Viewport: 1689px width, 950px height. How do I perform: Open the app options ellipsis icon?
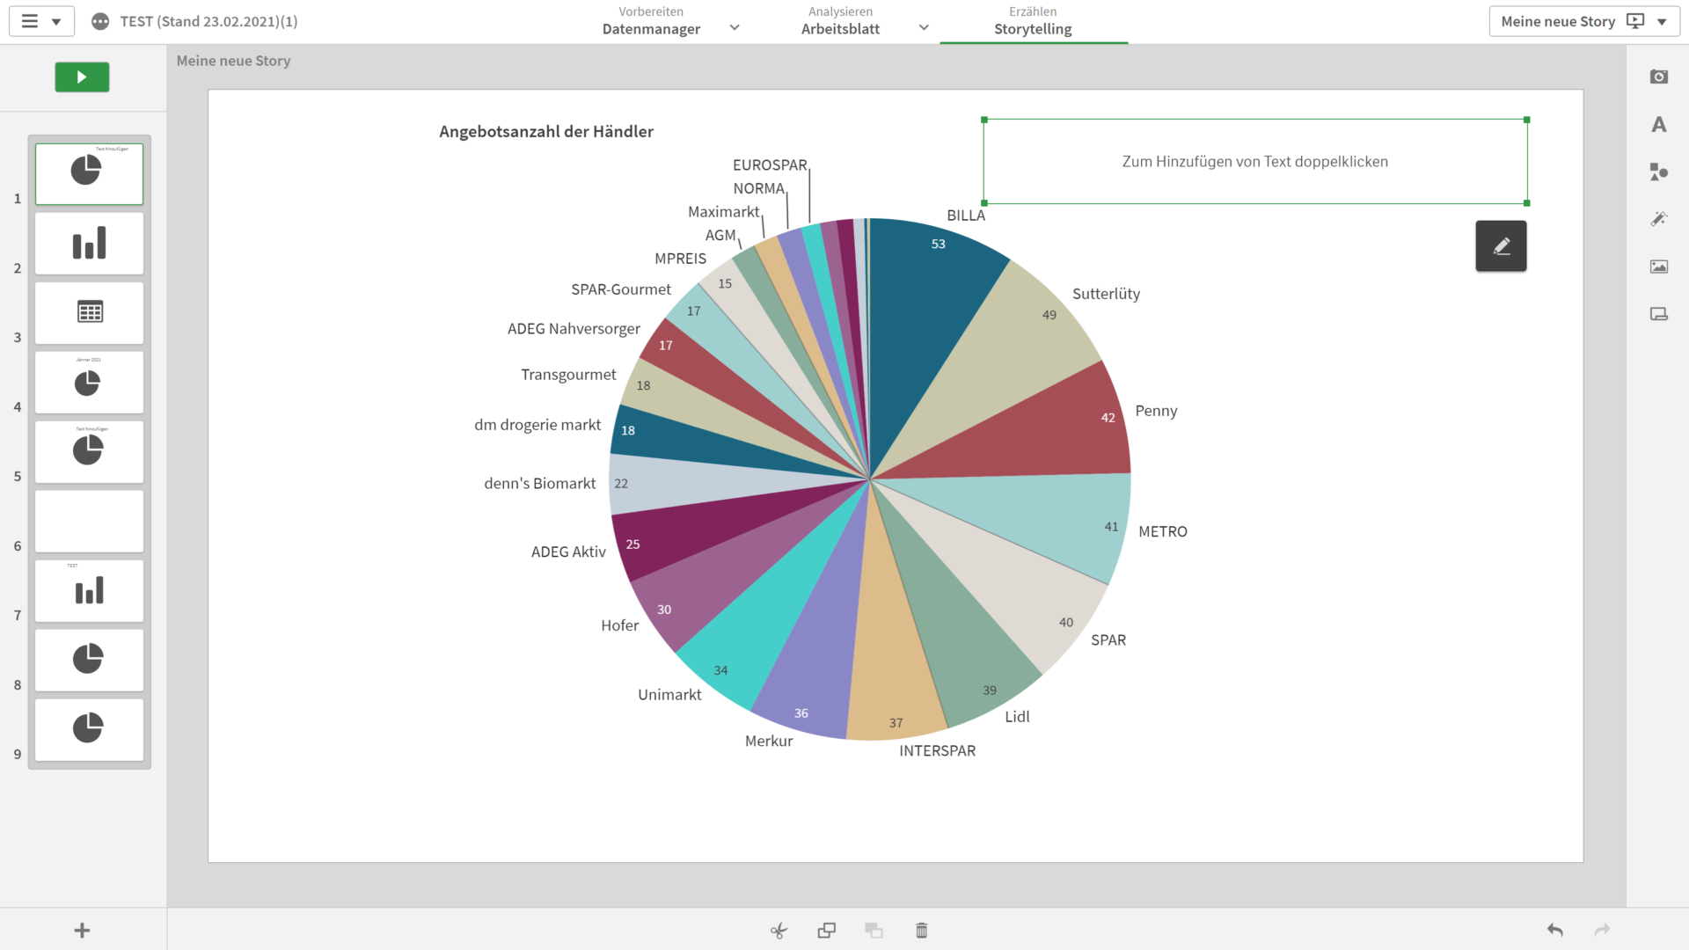[x=100, y=21]
